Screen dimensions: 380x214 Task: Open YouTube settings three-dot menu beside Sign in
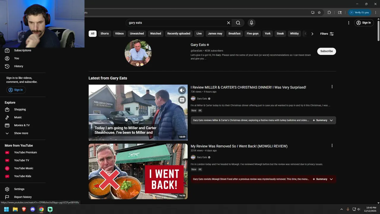pyautogui.click(x=349, y=23)
